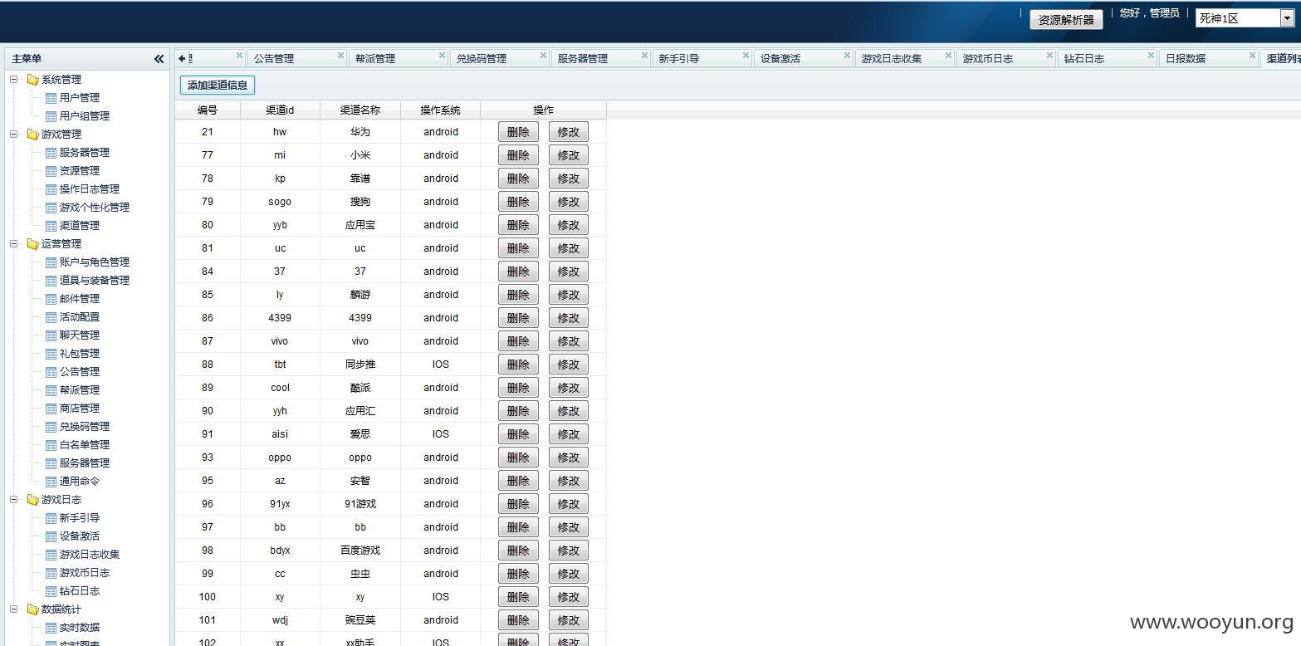Viewport: 1301px width, 646px height.
Task: Close the 新手引导 tab
Action: 746,56
